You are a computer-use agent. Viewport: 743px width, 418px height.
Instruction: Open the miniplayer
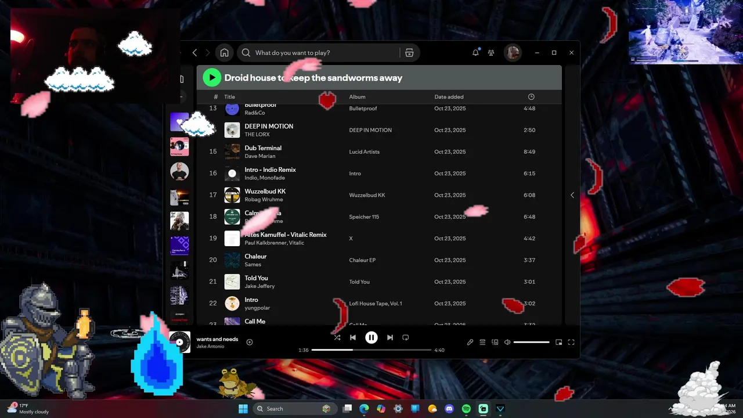point(559,343)
